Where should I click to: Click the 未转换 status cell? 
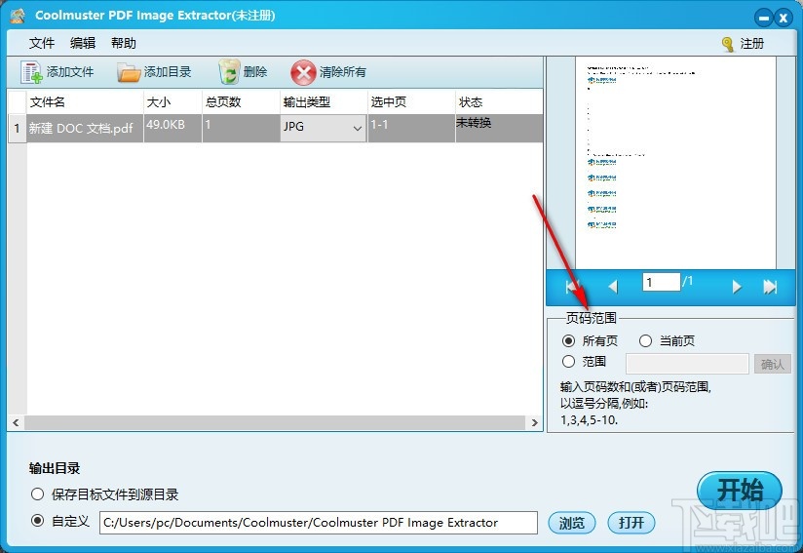[x=499, y=128]
